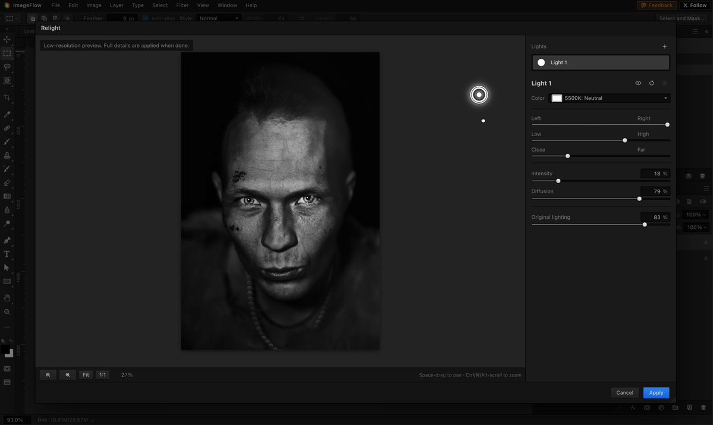This screenshot has width=713, height=425.
Task: Select the Rectangle shape tool
Action: click(7, 281)
